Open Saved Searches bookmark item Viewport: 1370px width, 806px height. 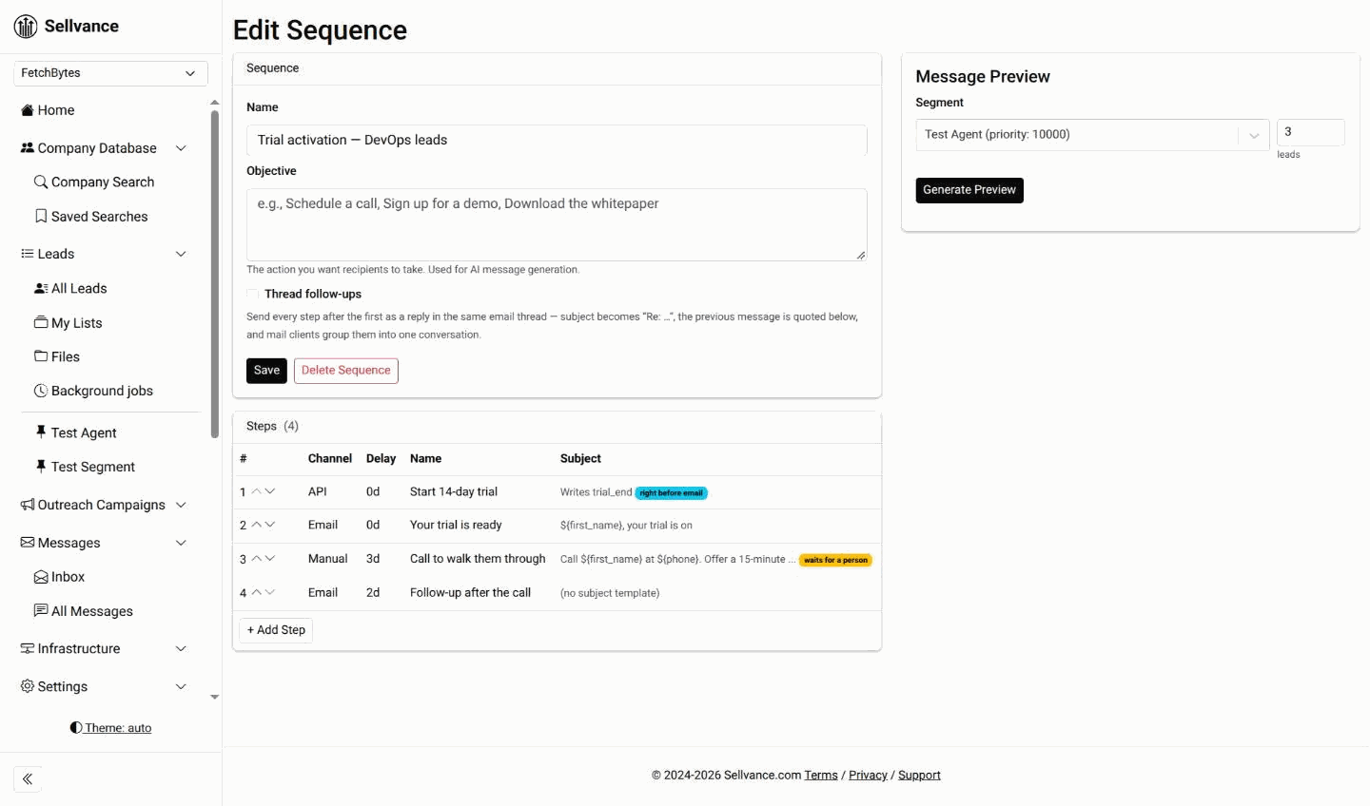tap(91, 217)
